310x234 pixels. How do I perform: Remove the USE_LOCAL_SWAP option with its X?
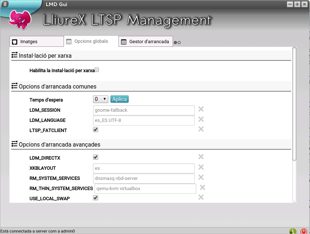point(201,197)
